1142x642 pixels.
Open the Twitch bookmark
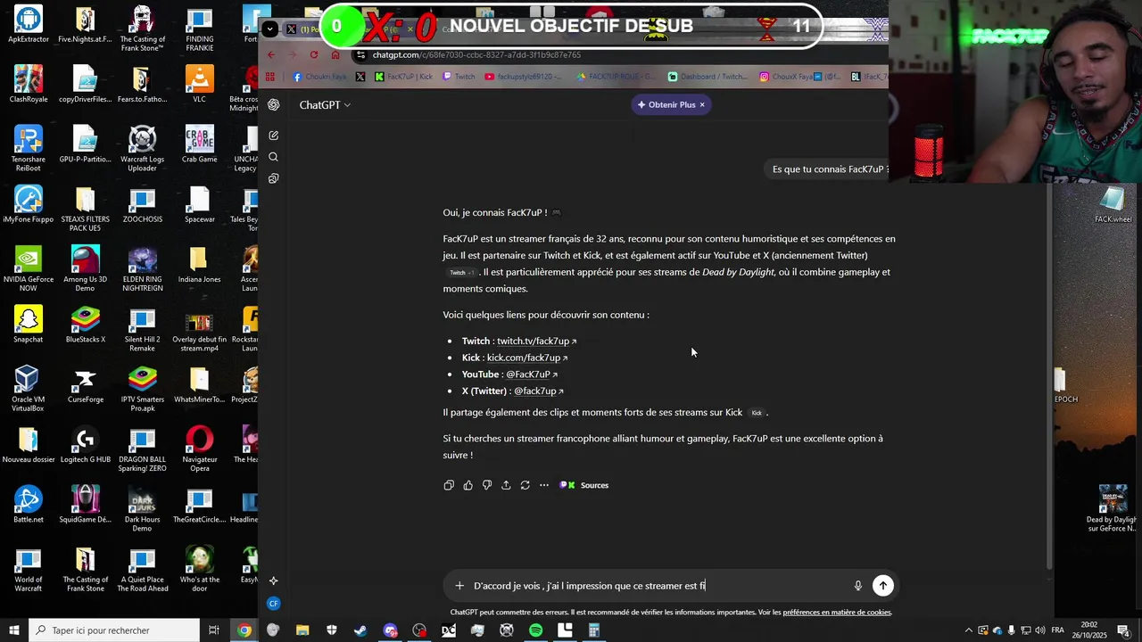[459, 77]
